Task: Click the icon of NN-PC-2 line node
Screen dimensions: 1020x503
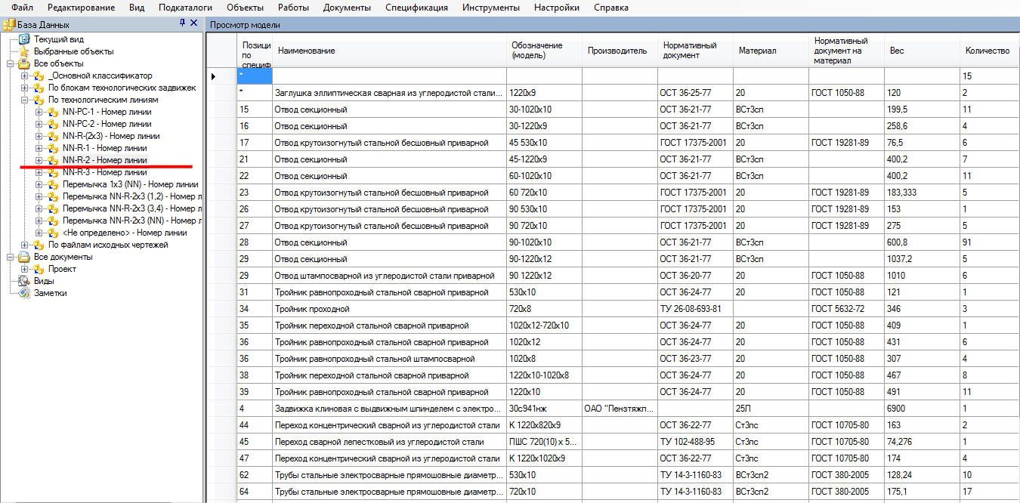Action: coord(52,124)
